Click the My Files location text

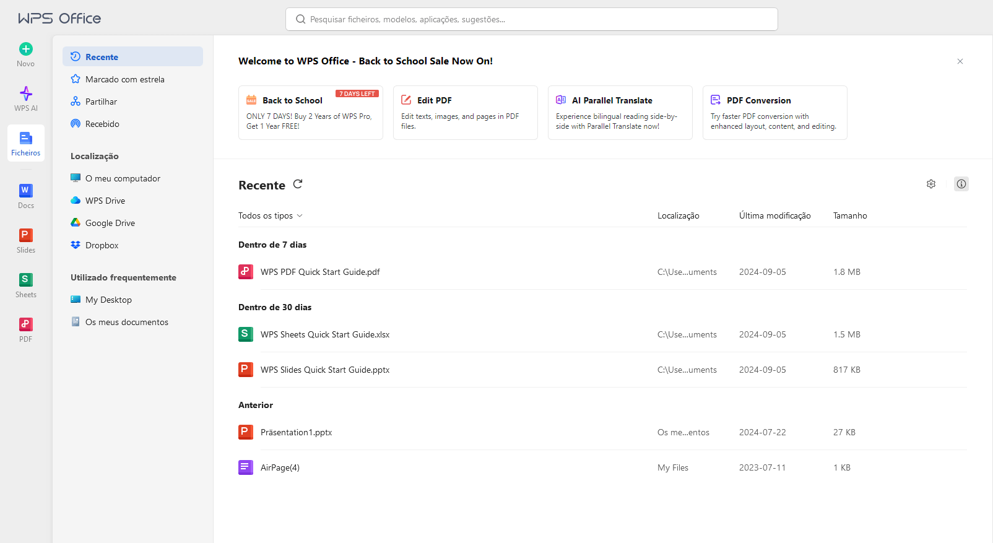673,467
